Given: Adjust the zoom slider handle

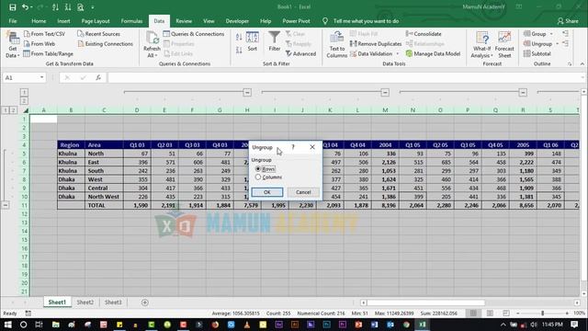Looking at the screenshot, I should click(x=543, y=313).
